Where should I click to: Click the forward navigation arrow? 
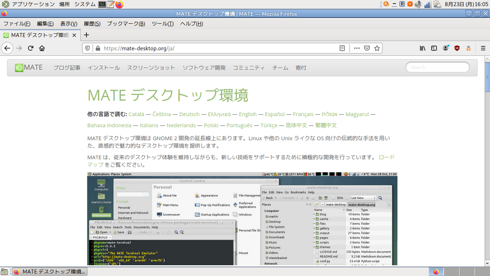19,48
